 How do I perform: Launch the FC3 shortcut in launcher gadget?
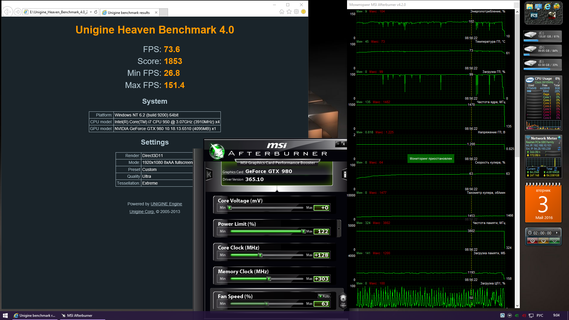[x=534, y=15]
